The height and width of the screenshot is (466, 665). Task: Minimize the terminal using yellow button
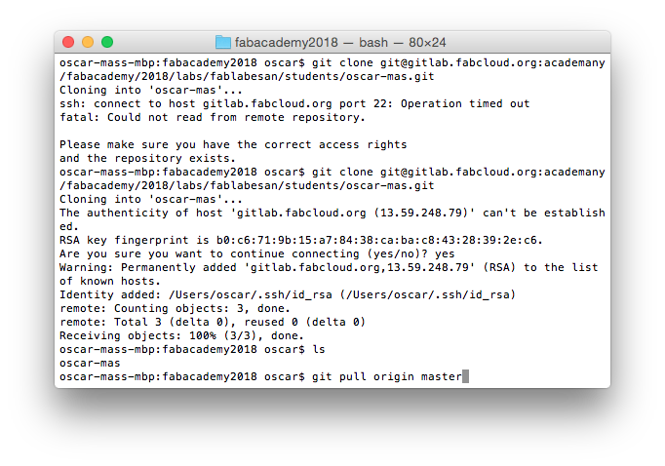click(88, 42)
